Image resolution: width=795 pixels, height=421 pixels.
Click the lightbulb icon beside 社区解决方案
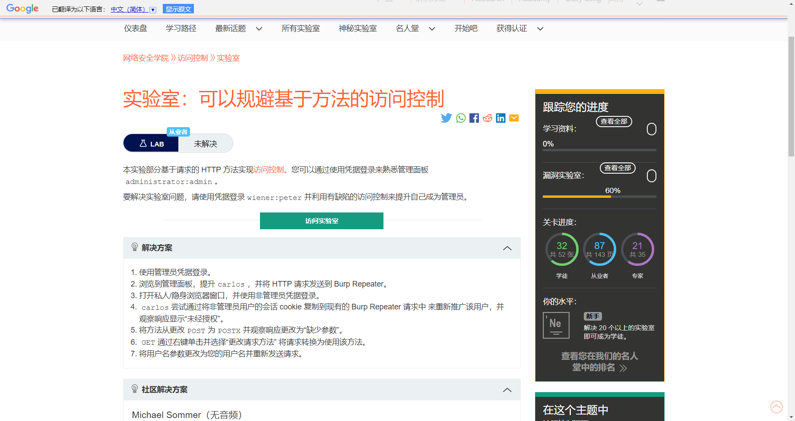(135, 389)
